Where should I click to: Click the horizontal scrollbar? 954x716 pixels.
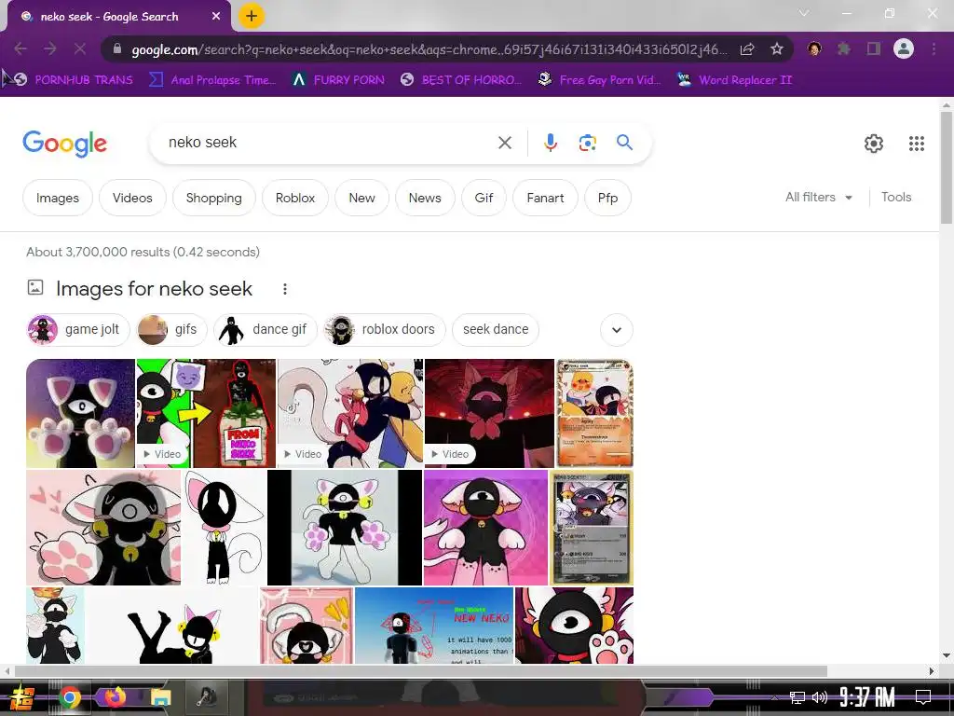[x=420, y=671]
